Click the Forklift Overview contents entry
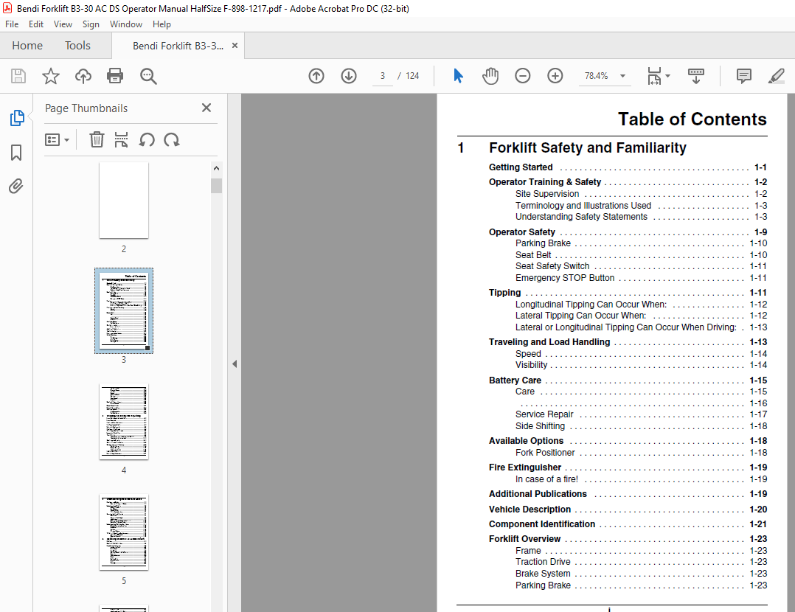 (x=628, y=539)
